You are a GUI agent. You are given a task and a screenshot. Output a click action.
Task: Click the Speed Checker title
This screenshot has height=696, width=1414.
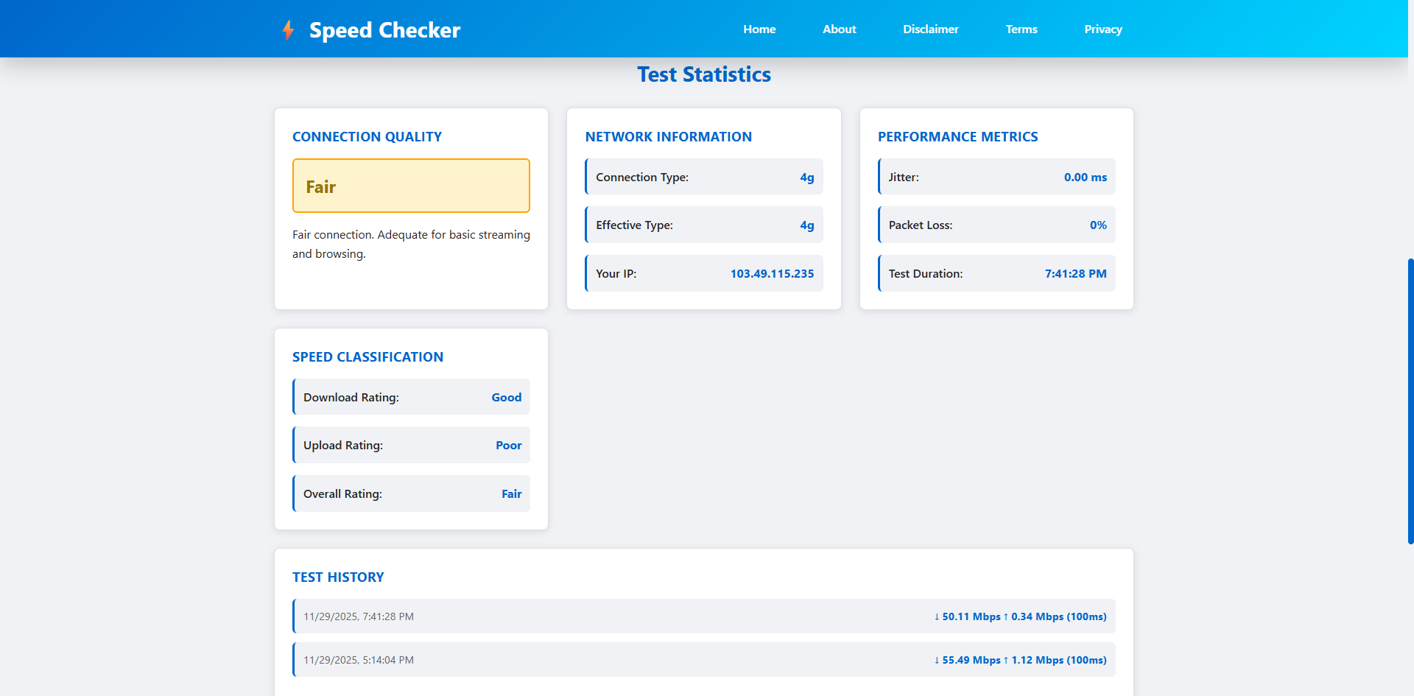click(x=384, y=29)
